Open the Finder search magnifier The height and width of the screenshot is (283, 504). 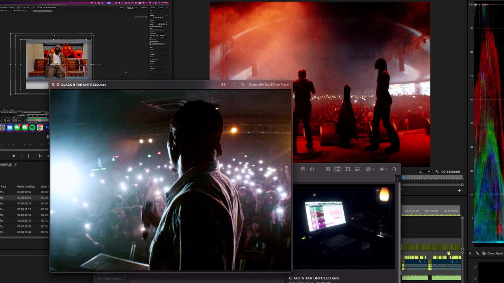click(x=395, y=169)
